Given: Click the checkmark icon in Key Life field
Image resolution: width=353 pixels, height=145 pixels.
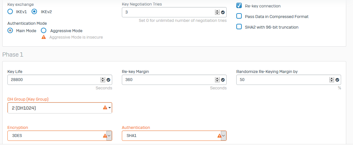Looking at the screenshot, I should pyautogui.click(x=108, y=80).
